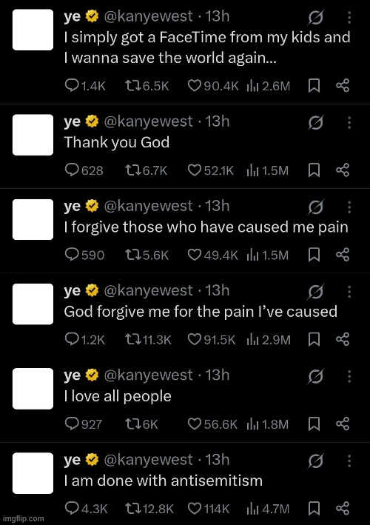Open three-dot menu on 'I love all people' tweet
Image resolution: width=370 pixels, height=525 pixels.
point(349,376)
